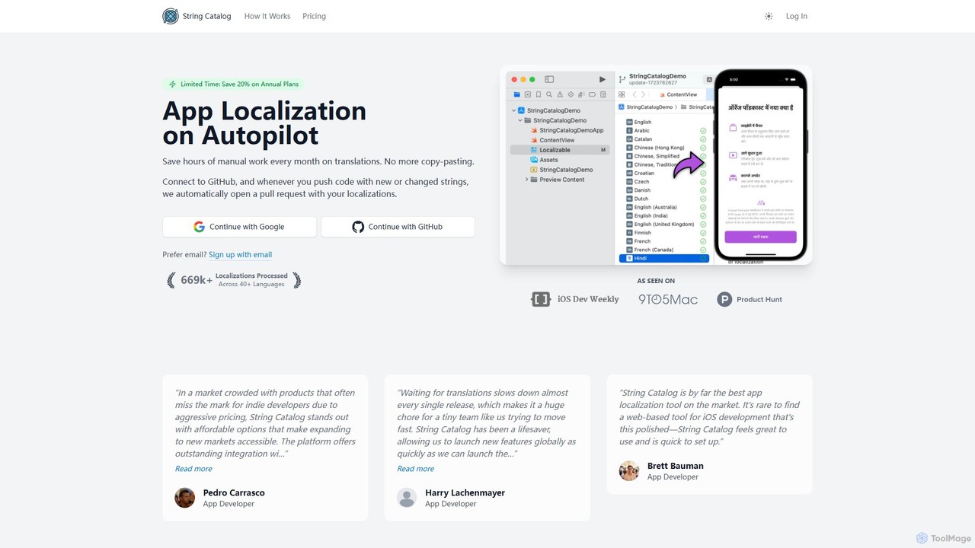Screen dimensions: 975x548
Task: Click the Xcode back chevron in the editor bar
Action: 635,94
